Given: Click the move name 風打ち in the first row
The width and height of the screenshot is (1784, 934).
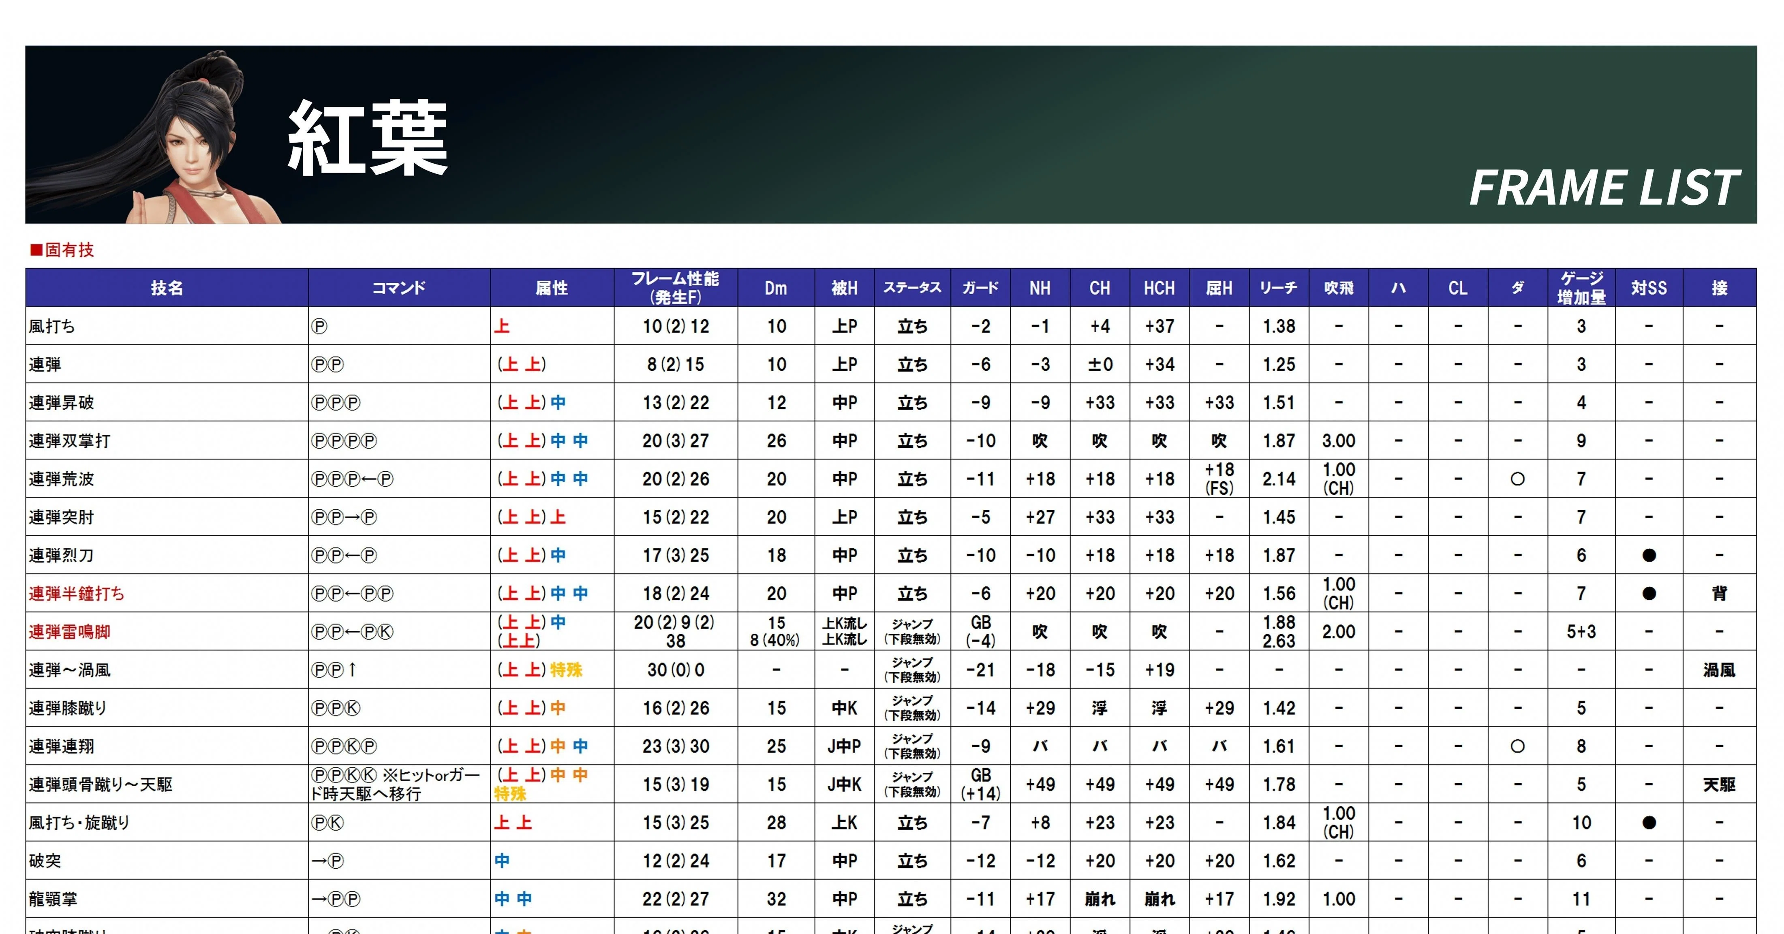Looking at the screenshot, I should tap(52, 326).
